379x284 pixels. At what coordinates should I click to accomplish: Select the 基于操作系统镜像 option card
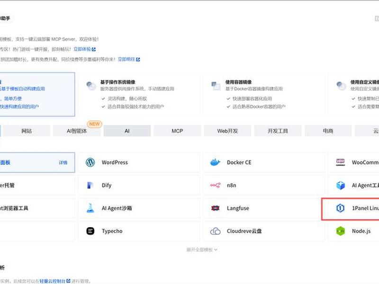point(139,94)
